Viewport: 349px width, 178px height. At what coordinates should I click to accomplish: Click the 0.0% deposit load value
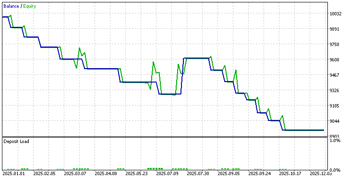[x=335, y=170]
